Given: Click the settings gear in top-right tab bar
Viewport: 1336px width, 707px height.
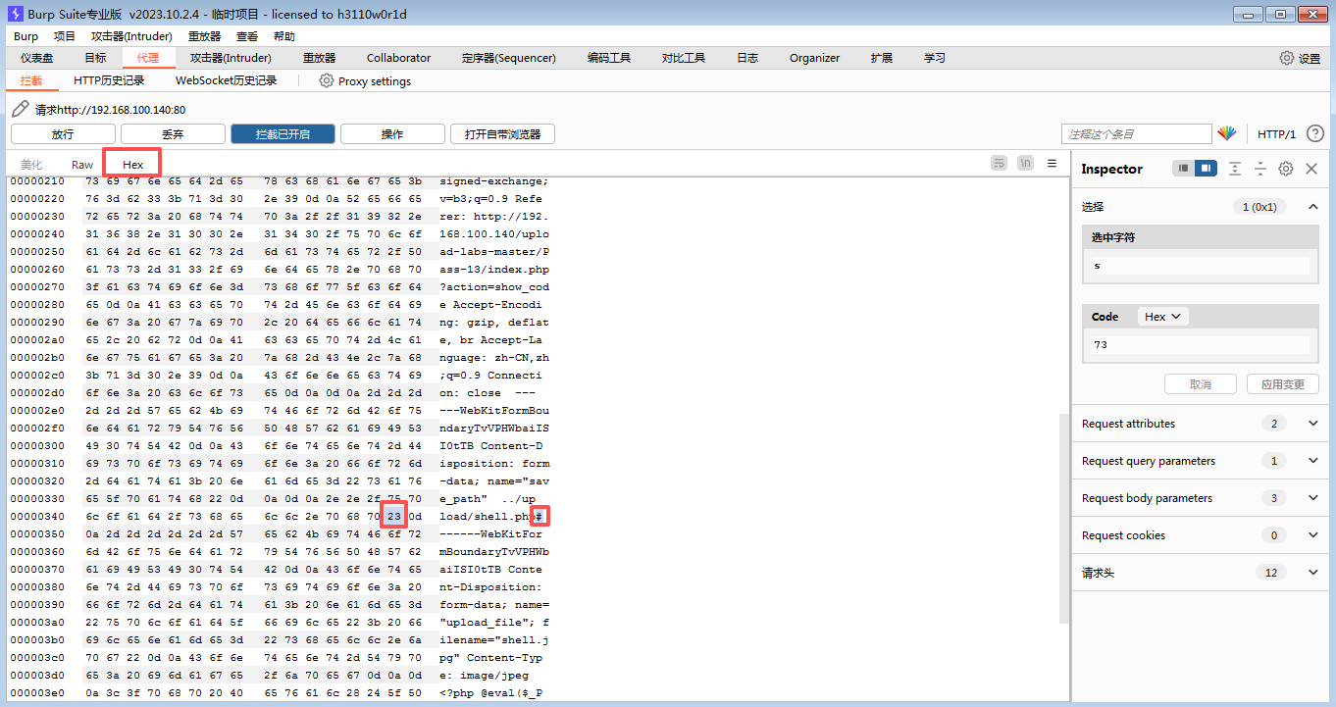Looking at the screenshot, I should coord(1287,58).
